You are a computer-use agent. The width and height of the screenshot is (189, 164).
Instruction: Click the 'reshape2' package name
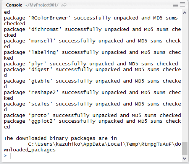click(44, 93)
